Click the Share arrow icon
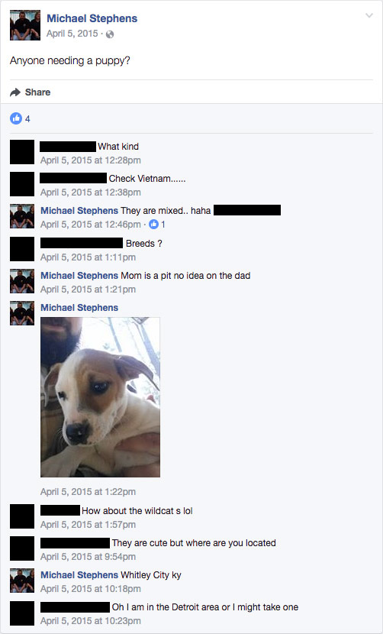Screen dimensions: 383x634 pyautogui.click(x=15, y=92)
